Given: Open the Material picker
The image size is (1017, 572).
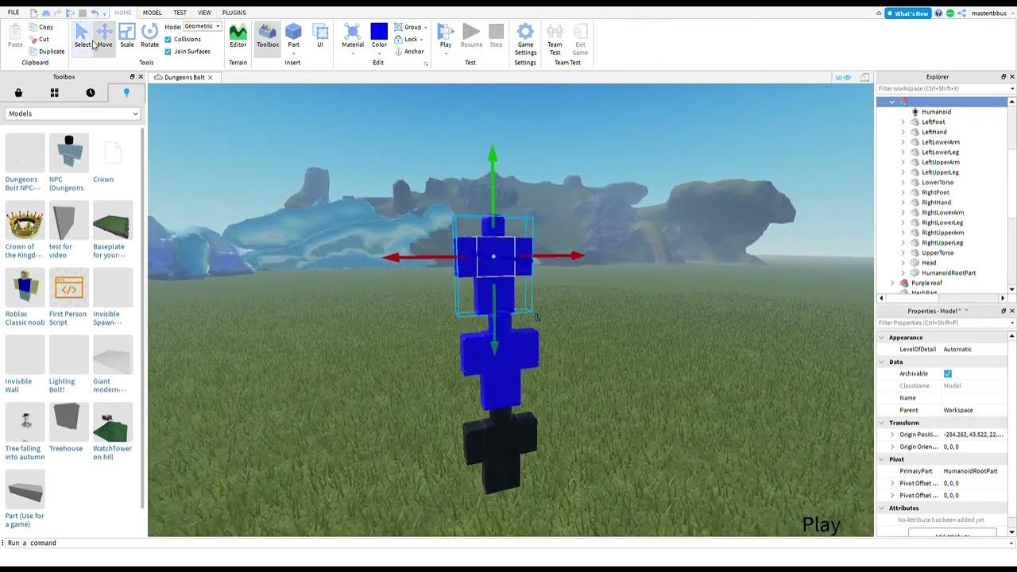Looking at the screenshot, I should (x=353, y=36).
